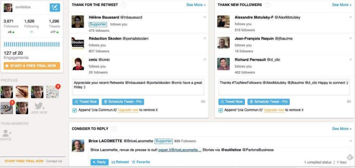Click the Invite team member icon

tap(6, 135)
